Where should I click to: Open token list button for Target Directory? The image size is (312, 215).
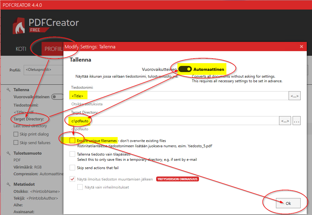(x=285, y=121)
